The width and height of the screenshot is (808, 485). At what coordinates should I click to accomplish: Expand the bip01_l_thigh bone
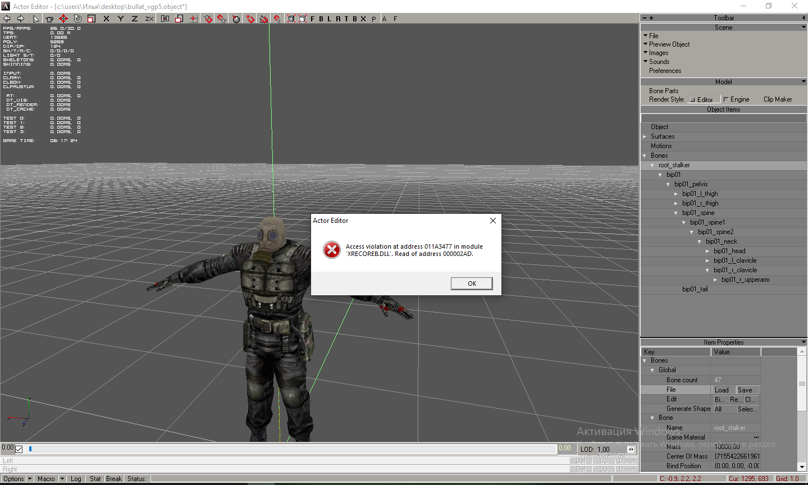point(676,194)
